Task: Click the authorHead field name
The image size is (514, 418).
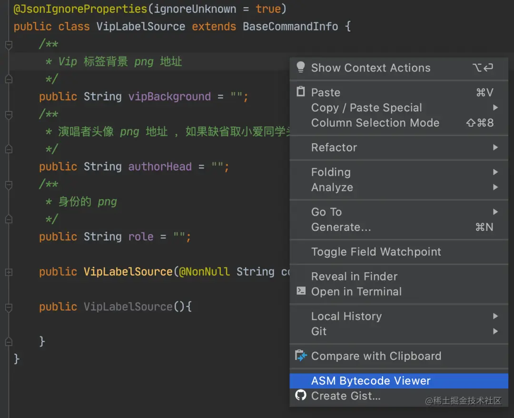Action: click(x=160, y=167)
